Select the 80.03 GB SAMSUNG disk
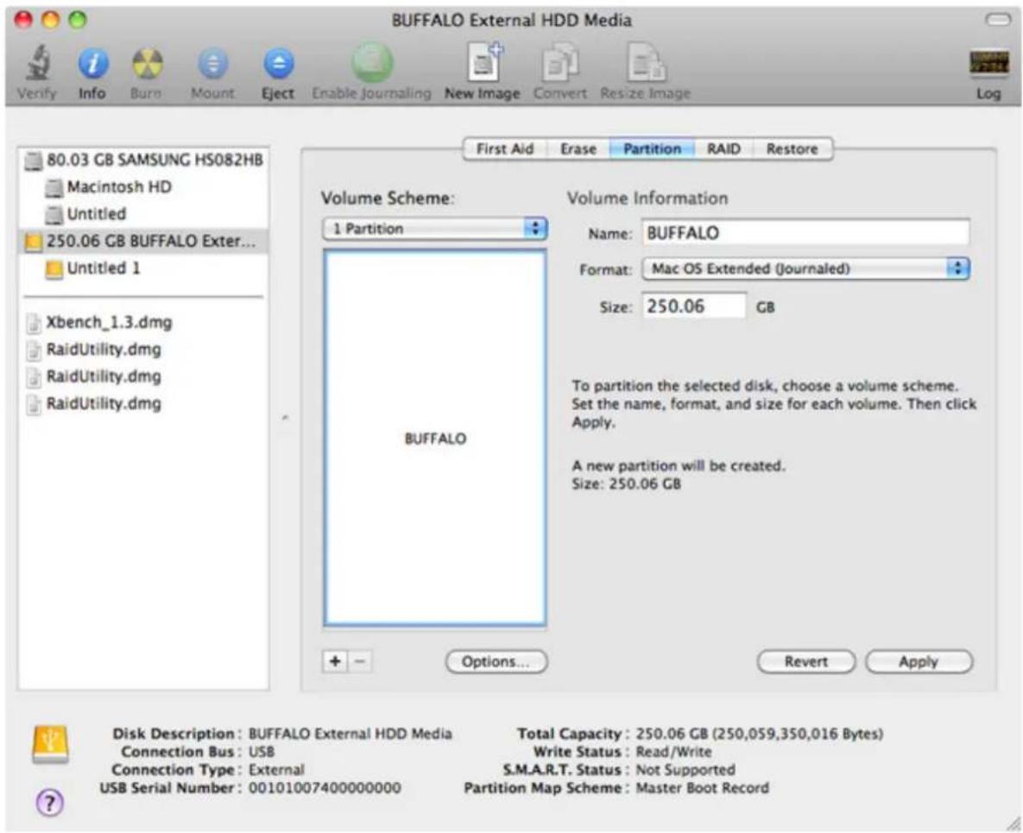The width and height of the screenshot is (1023, 833). (143, 160)
